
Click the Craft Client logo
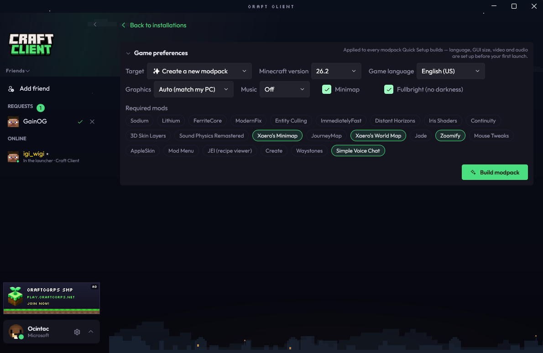31,44
